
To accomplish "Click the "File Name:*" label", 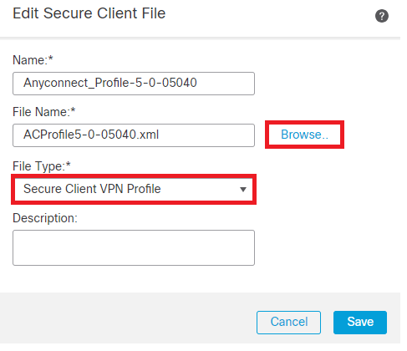I will click(x=44, y=112).
